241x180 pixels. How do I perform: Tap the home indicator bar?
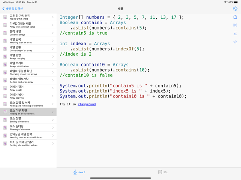(120, 178)
